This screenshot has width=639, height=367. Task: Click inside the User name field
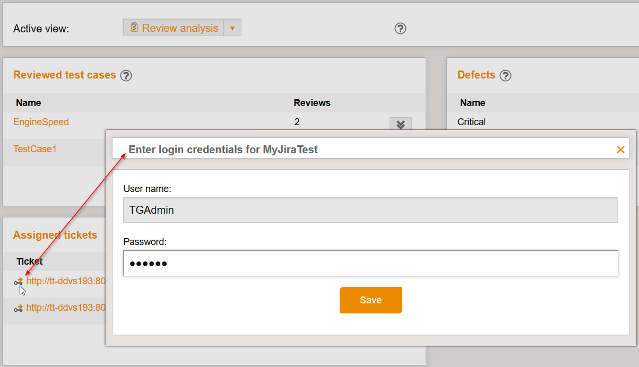coord(370,210)
